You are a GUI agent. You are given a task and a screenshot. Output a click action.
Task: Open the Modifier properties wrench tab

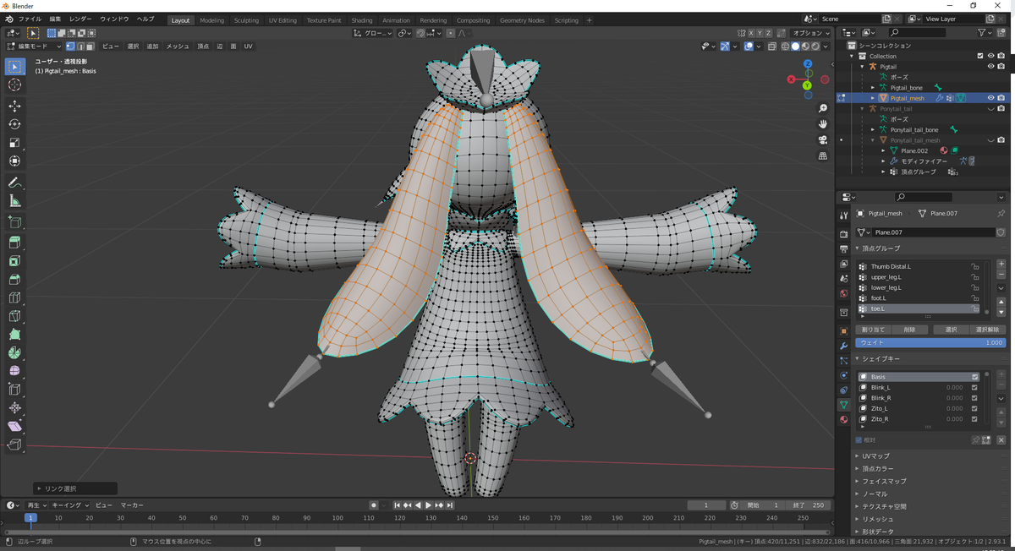(843, 346)
